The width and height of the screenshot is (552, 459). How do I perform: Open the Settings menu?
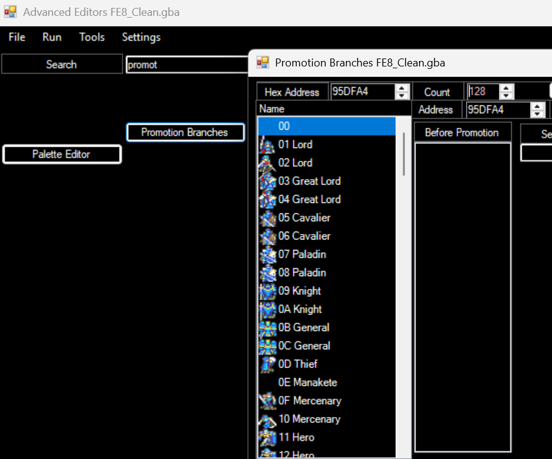pos(141,37)
